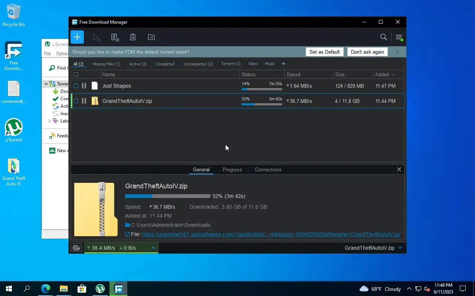Click Free Download Manager taskbar icon
The width and height of the screenshot is (475, 296).
tap(119, 289)
